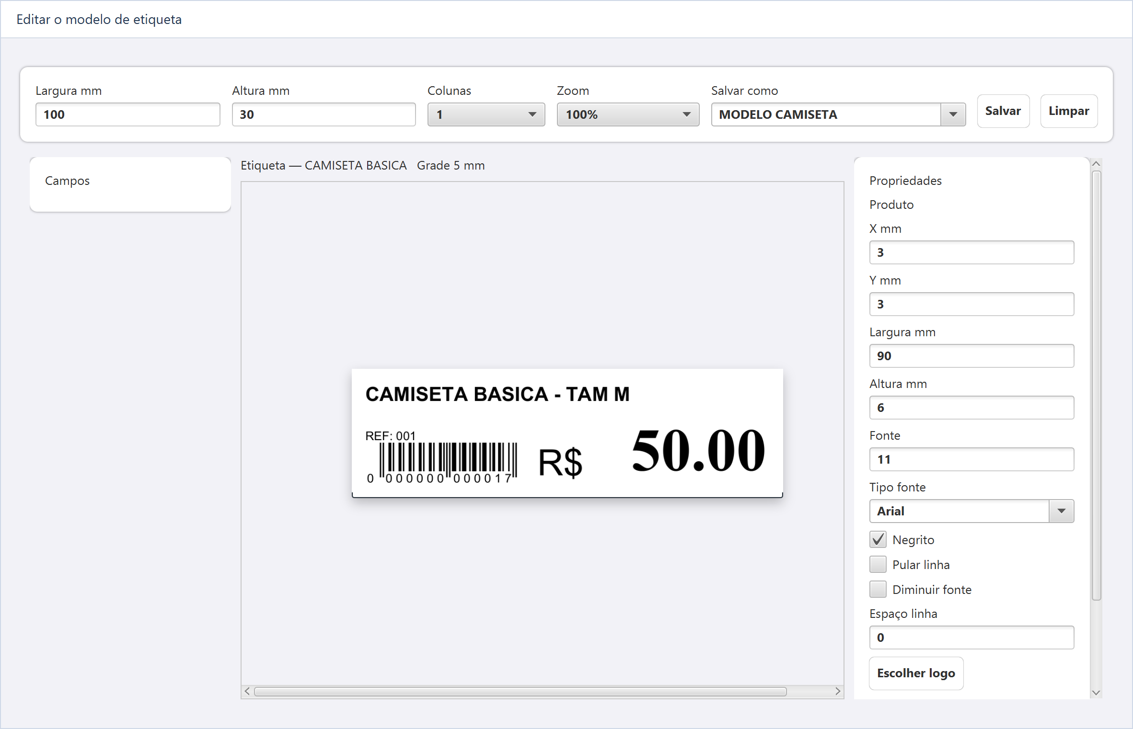Click the properties panel vertical scrollbar thumb
Screen dimensions: 1133x729
coord(1096,386)
